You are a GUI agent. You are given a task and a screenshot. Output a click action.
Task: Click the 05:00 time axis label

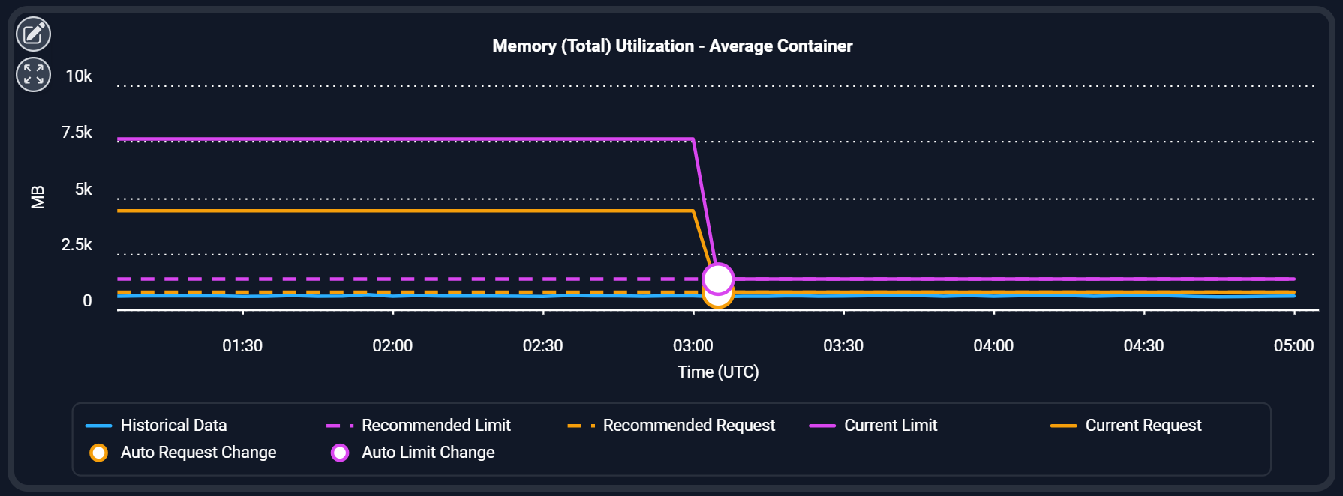(1293, 346)
